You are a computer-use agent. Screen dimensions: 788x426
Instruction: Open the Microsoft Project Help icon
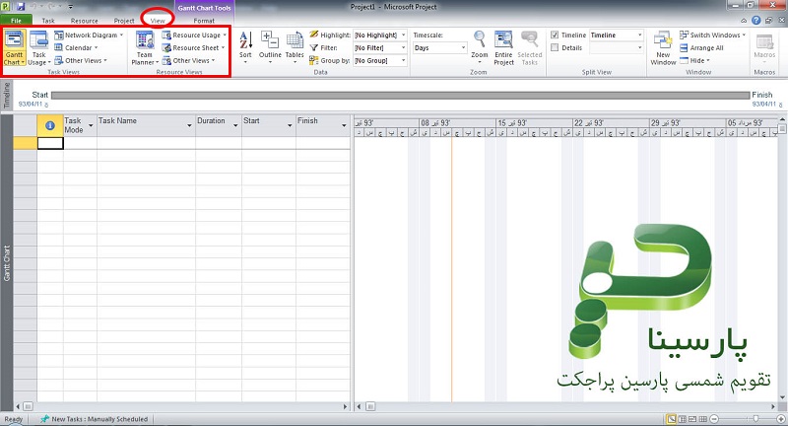pyautogui.click(x=755, y=20)
